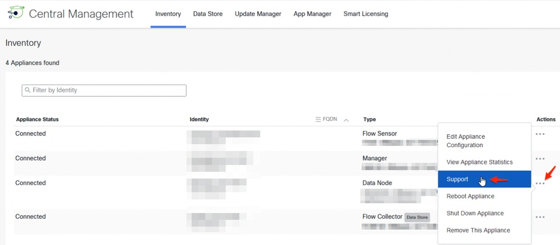This screenshot has height=245, width=560.
Task: Click the '4 Appliances found' text
Action: (33, 63)
